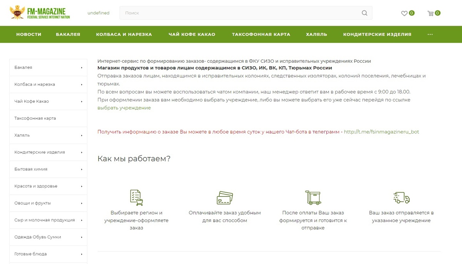Expand the Чай Кофе Какао sidebar arrow
This screenshot has height=264, width=462.
tap(82, 102)
